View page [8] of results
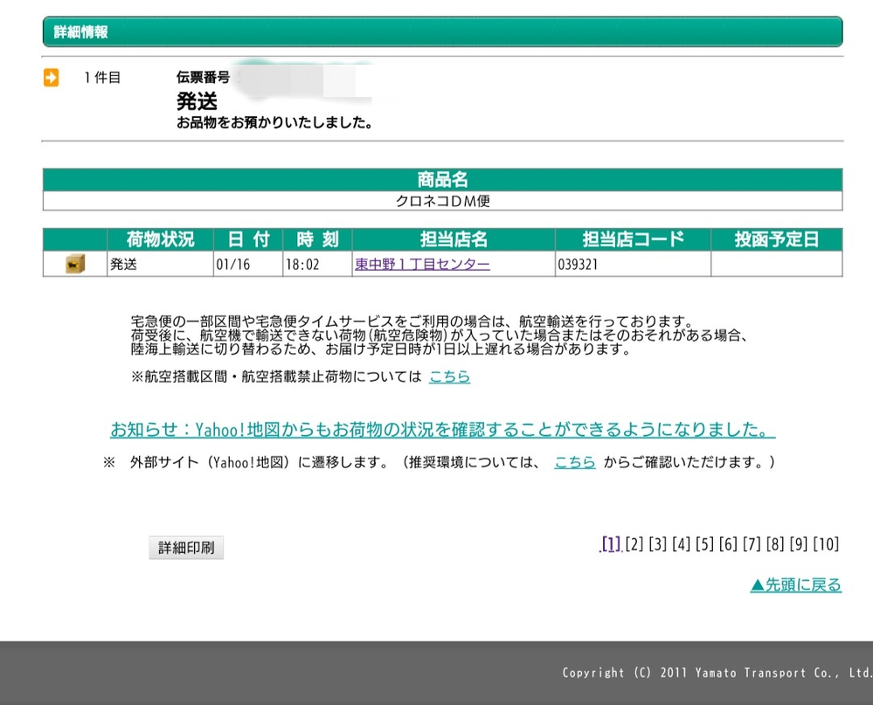873x705 pixels. tap(775, 544)
